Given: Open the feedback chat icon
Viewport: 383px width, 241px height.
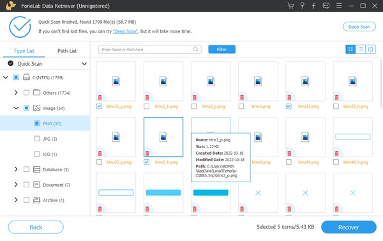Looking at the screenshot, I should coord(326,6).
